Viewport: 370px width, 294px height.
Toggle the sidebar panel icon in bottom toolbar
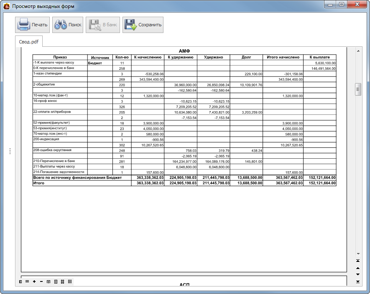point(20,281)
